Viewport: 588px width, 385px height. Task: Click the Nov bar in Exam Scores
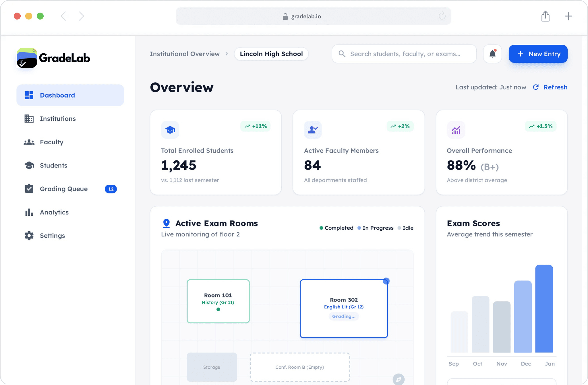[502, 327]
